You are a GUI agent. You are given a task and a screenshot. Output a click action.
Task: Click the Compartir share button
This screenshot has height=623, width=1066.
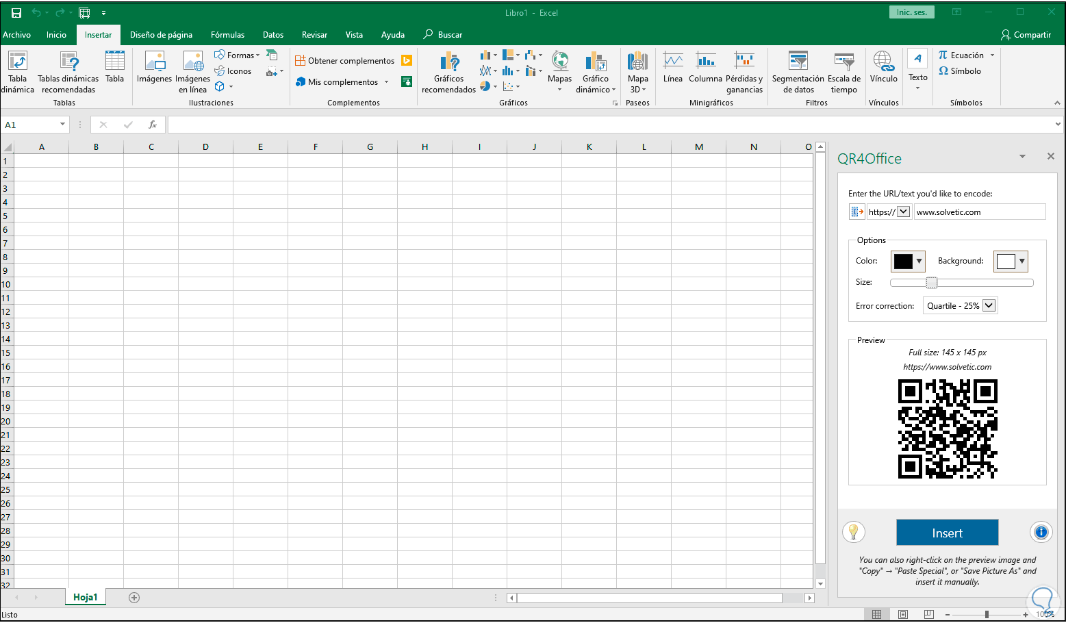point(1026,35)
